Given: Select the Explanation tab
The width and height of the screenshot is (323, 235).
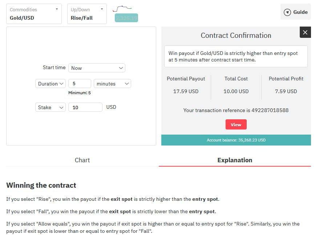Looking at the screenshot, I should point(235,160).
